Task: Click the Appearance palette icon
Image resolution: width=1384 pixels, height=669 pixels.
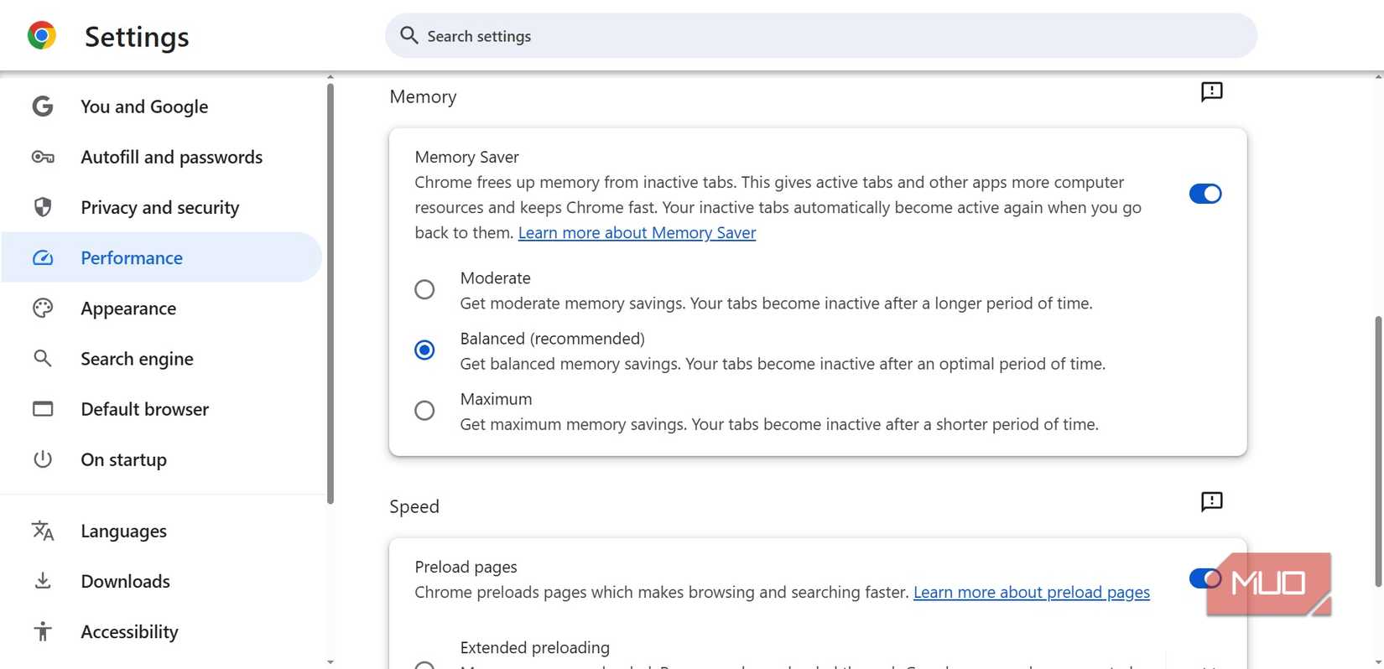Action: [43, 309]
